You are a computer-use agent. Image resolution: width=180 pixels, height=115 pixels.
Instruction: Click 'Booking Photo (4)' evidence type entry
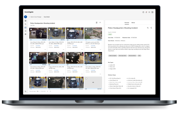click(x=114, y=84)
